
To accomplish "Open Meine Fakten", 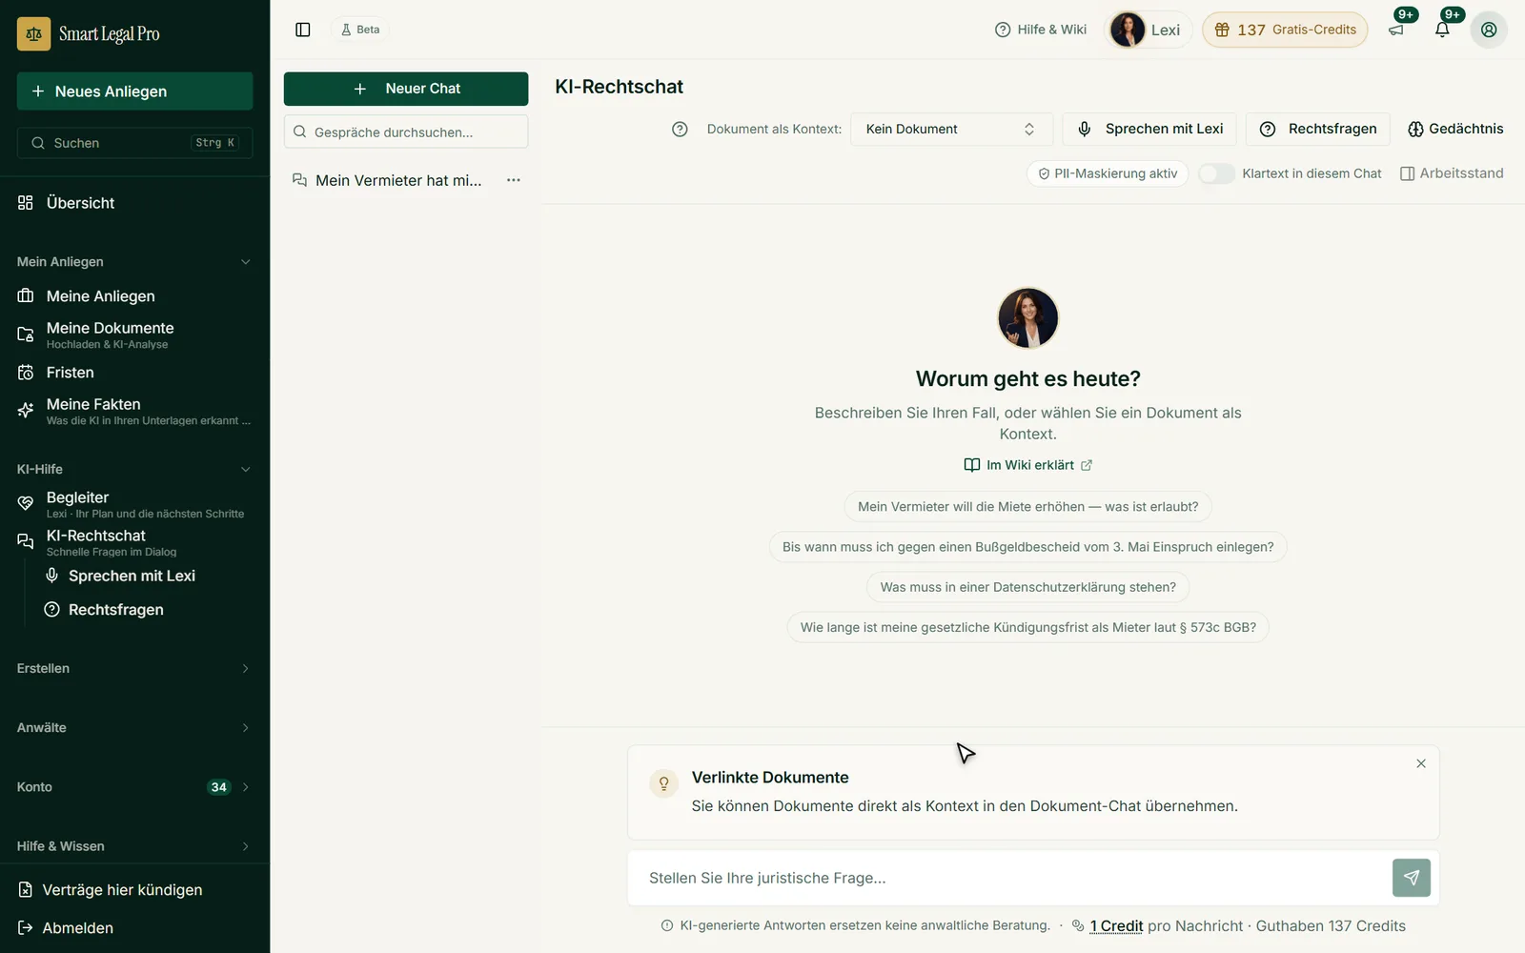I will pyautogui.click(x=134, y=411).
